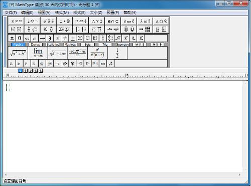Open the relational symbols palette (≤ ≠ ≈)
Image resolution: width=251 pixels, height=186 pixels.
(x=16, y=21)
